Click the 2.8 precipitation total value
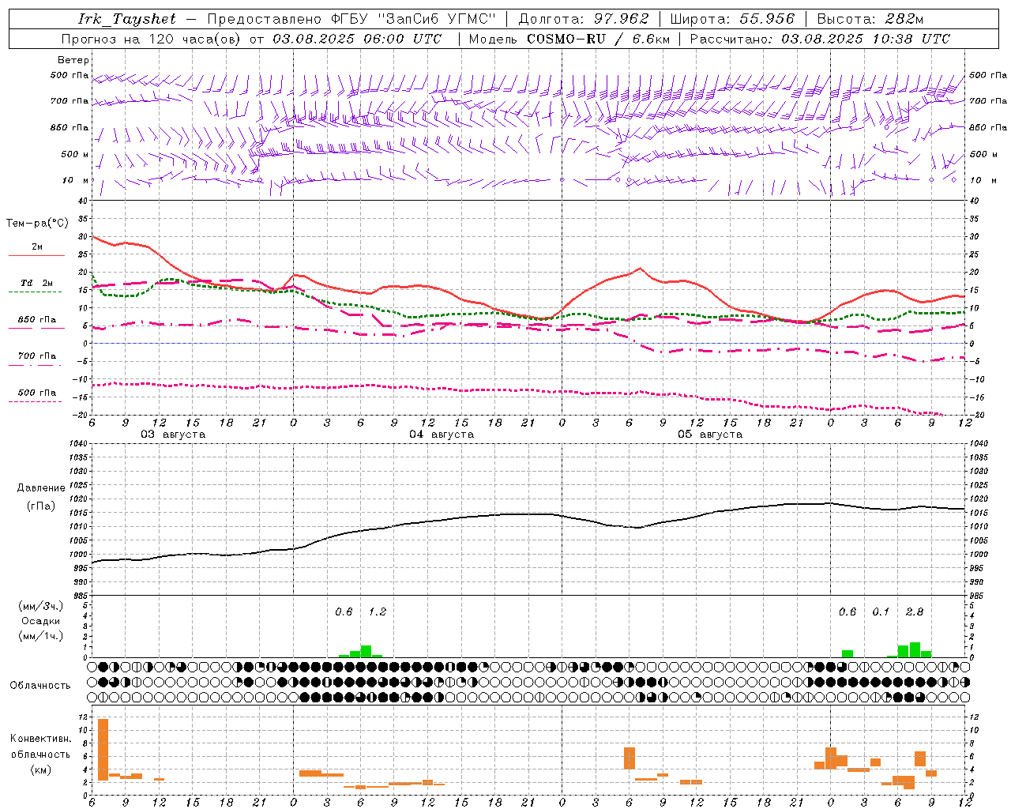The width and height of the screenshot is (1011, 809). (x=915, y=611)
